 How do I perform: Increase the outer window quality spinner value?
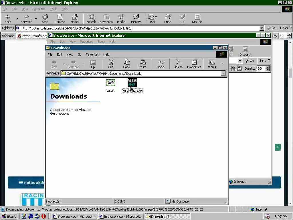click(290, 34)
